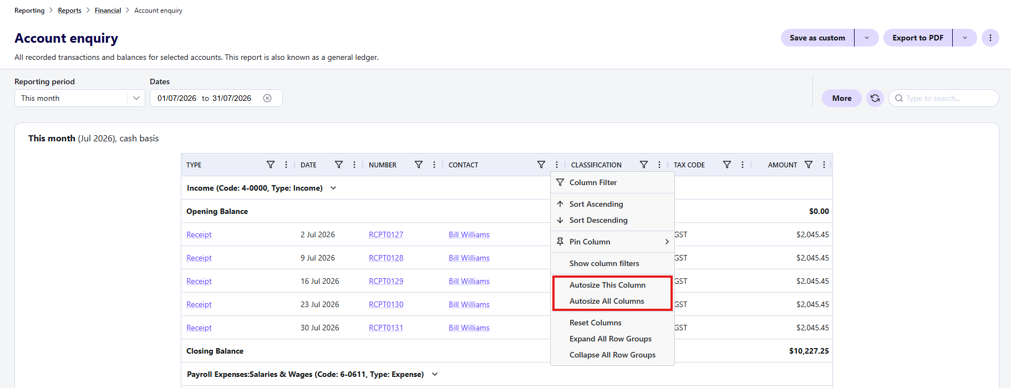Open NUMBER column options menu

click(434, 165)
